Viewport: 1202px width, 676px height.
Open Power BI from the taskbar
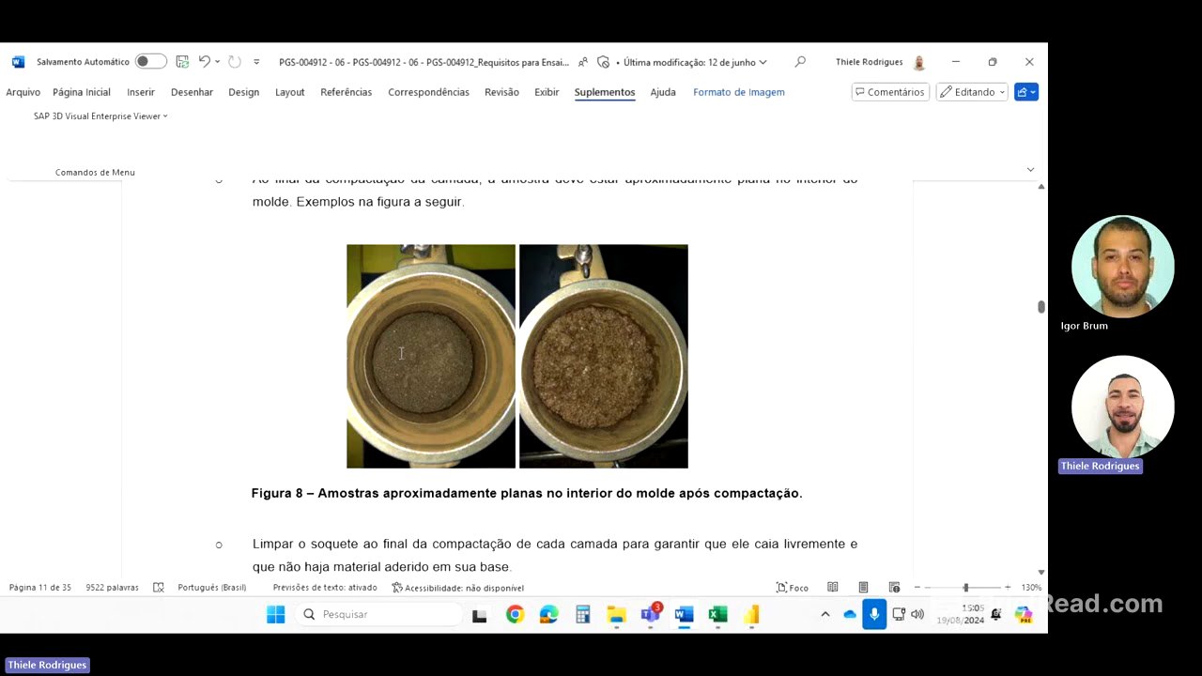[751, 615]
